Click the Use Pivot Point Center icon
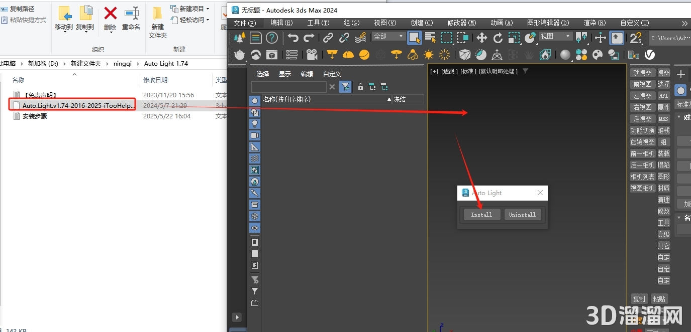The width and height of the screenshot is (691, 332). 581,38
